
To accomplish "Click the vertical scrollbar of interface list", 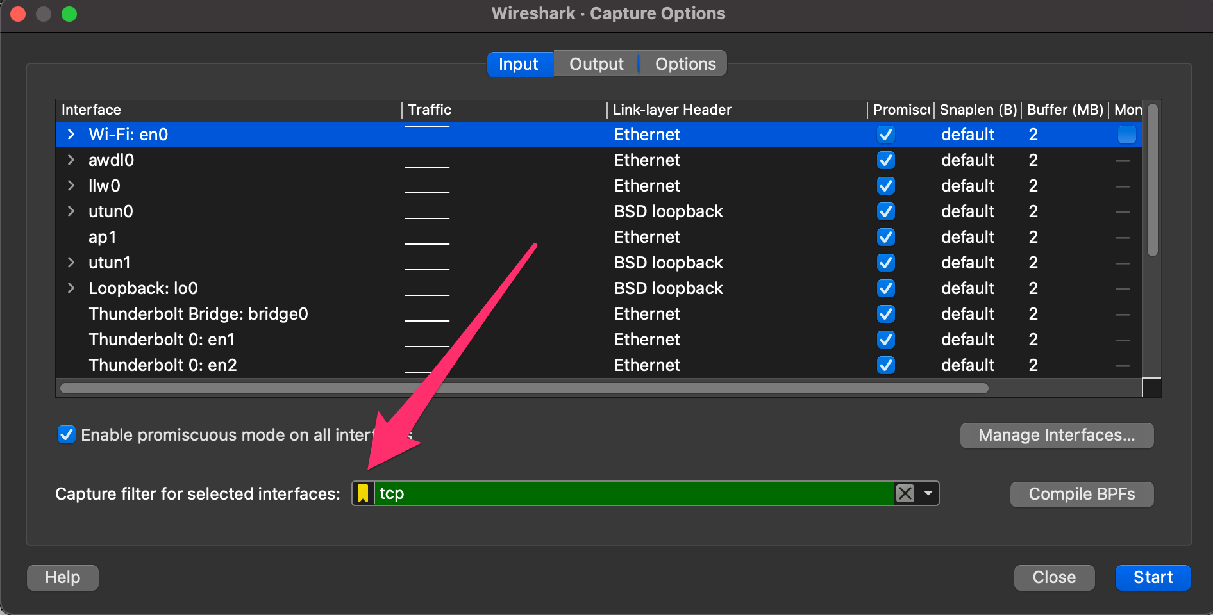I will [1152, 181].
